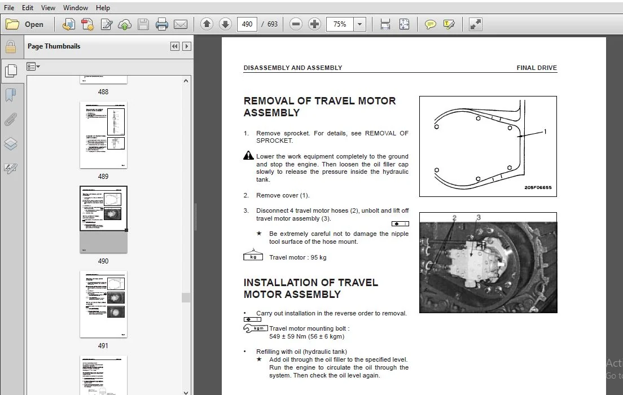Click the travel motor photo figure
This screenshot has height=395, width=623.
[x=488, y=262]
